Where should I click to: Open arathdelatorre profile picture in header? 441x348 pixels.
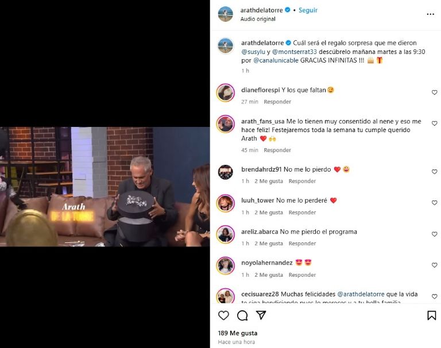(x=225, y=14)
